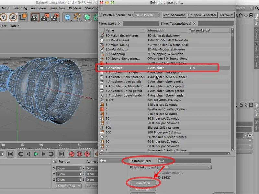The image size is (259, 194).
Task: Select the spline drawing tool icon
Action: (78, 16)
